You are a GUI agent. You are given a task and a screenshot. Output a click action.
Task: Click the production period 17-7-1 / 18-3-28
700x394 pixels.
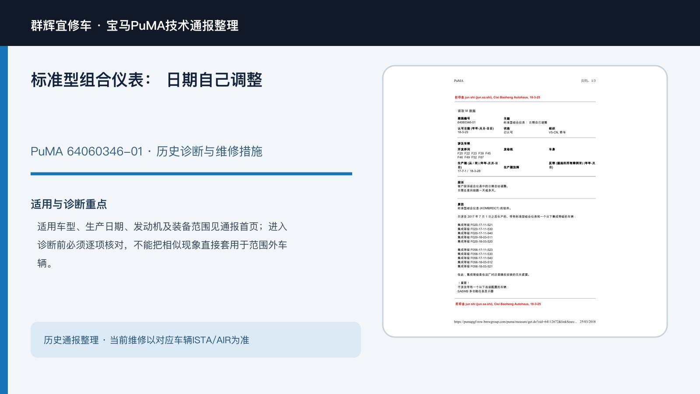469,171
